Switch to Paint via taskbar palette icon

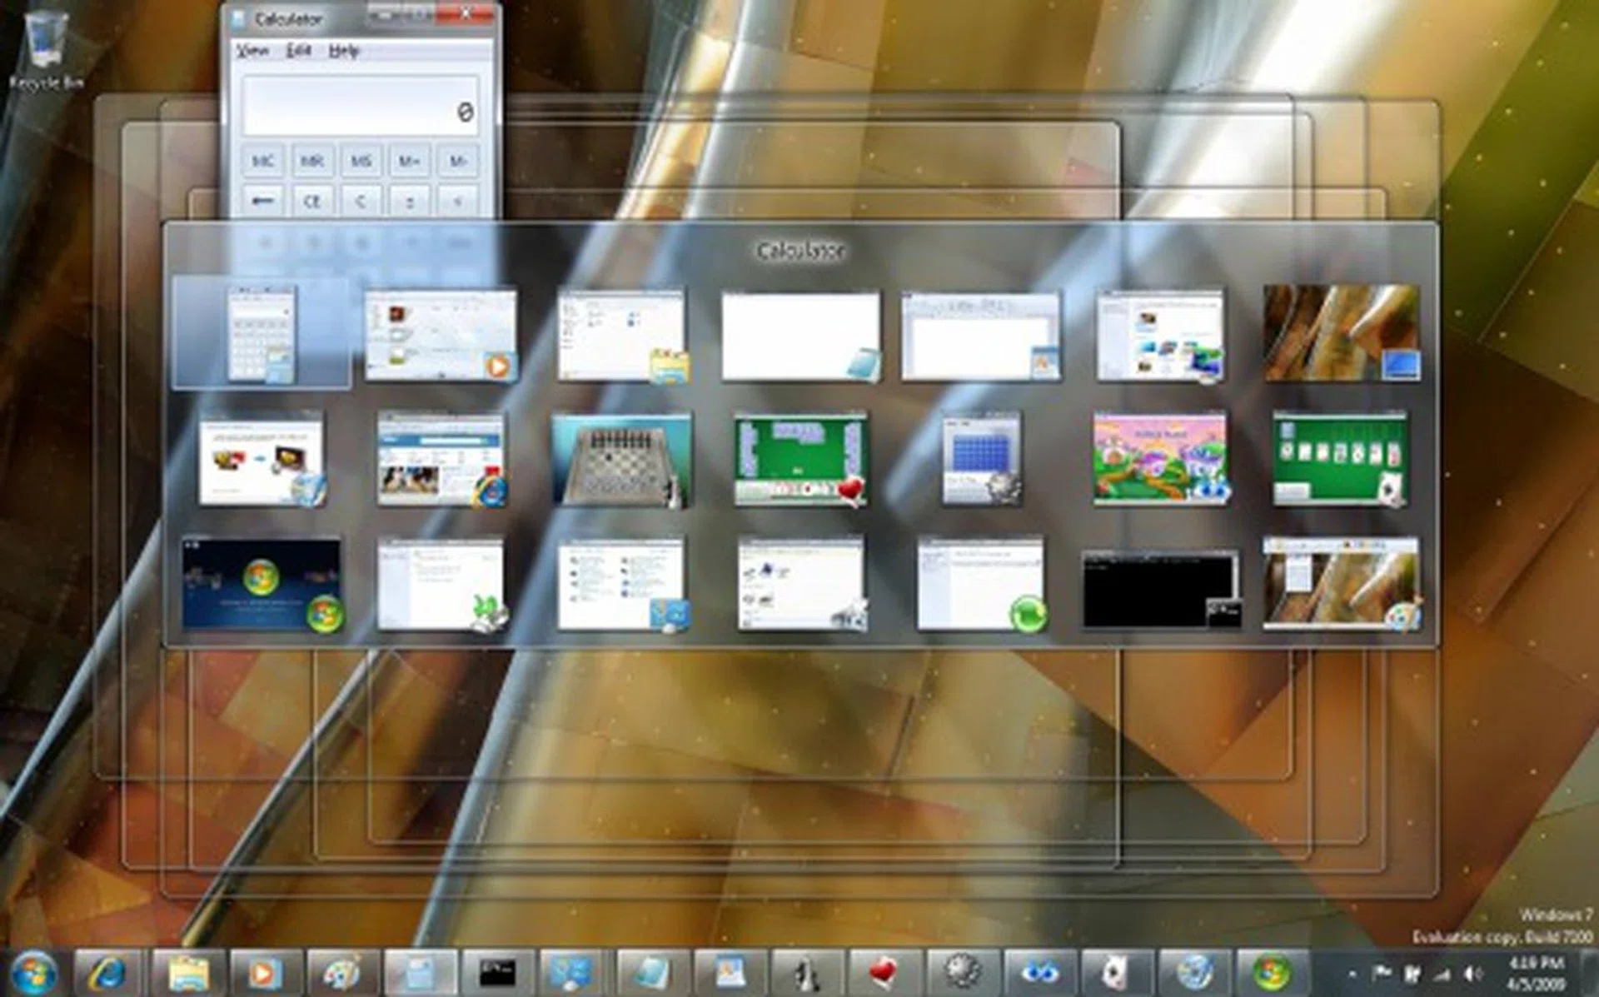coord(342,971)
